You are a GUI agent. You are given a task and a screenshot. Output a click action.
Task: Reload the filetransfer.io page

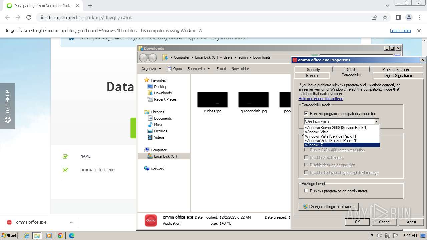click(29, 17)
